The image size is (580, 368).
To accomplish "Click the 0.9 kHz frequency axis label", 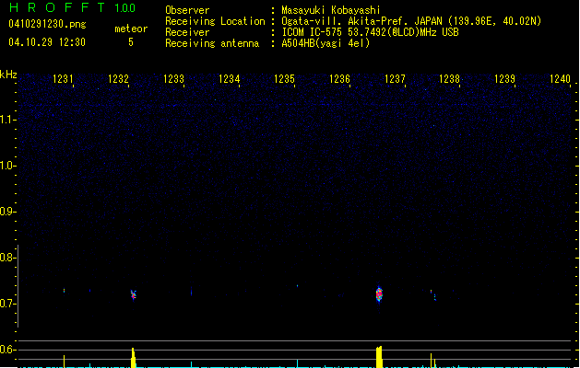I will click(x=7, y=212).
